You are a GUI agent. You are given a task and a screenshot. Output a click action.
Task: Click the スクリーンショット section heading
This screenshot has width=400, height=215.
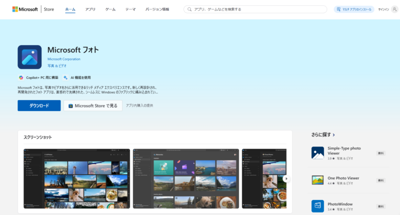click(x=38, y=137)
